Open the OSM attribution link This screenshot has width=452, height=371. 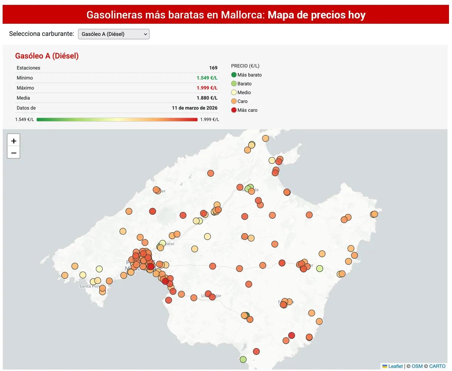coord(417,366)
